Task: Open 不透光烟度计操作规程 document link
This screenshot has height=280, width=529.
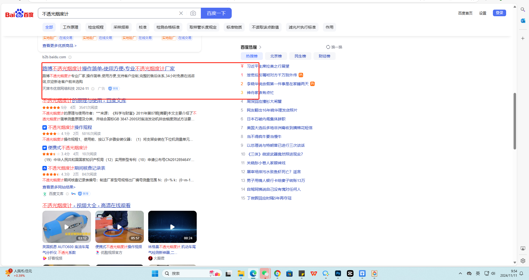Action: pos(70,127)
